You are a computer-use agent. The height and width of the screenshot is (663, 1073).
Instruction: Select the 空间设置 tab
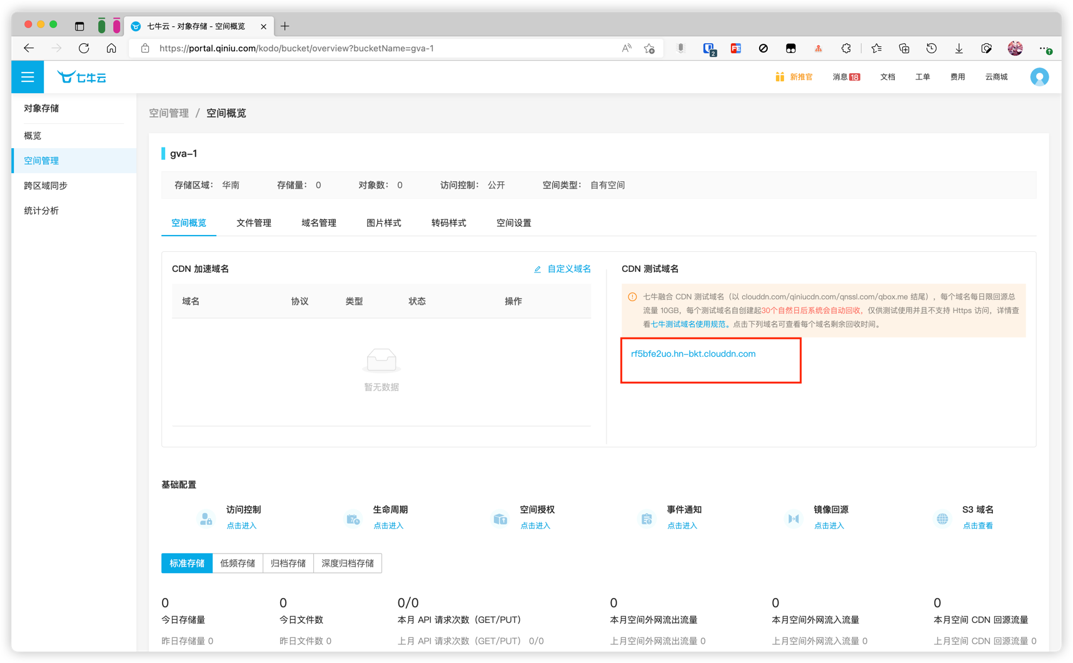point(513,223)
